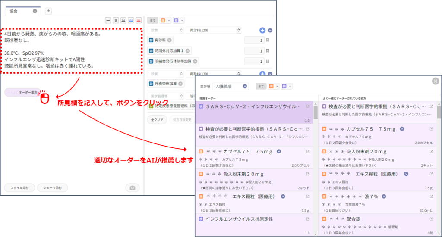Image resolution: width=442 pixels, height=237 pixels.
Task: Toggle checkbox beside 時間外対応加算1 quantity
Action: (x=268, y=51)
